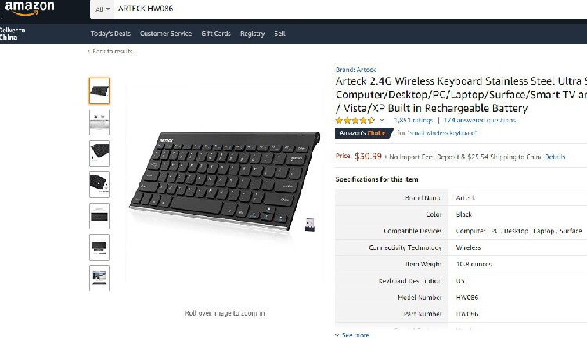This screenshot has height=350, width=587.
Task: Select the fifth product thumbnail
Action: [99, 216]
